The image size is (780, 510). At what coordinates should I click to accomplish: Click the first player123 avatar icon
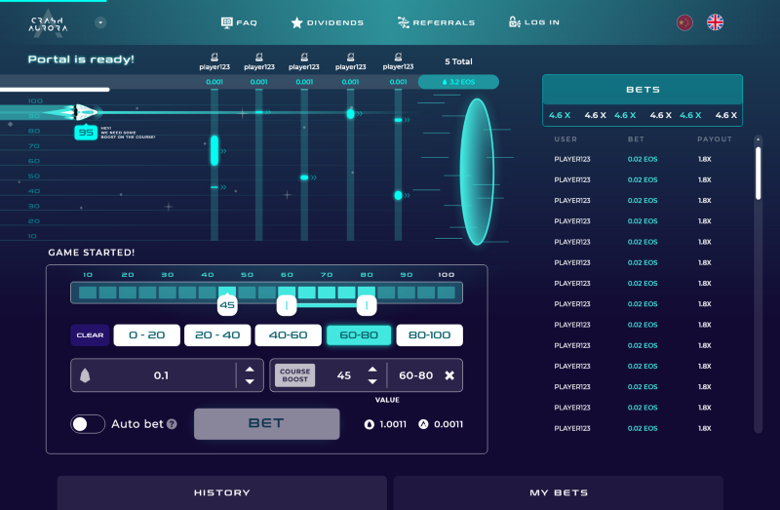tap(214, 57)
